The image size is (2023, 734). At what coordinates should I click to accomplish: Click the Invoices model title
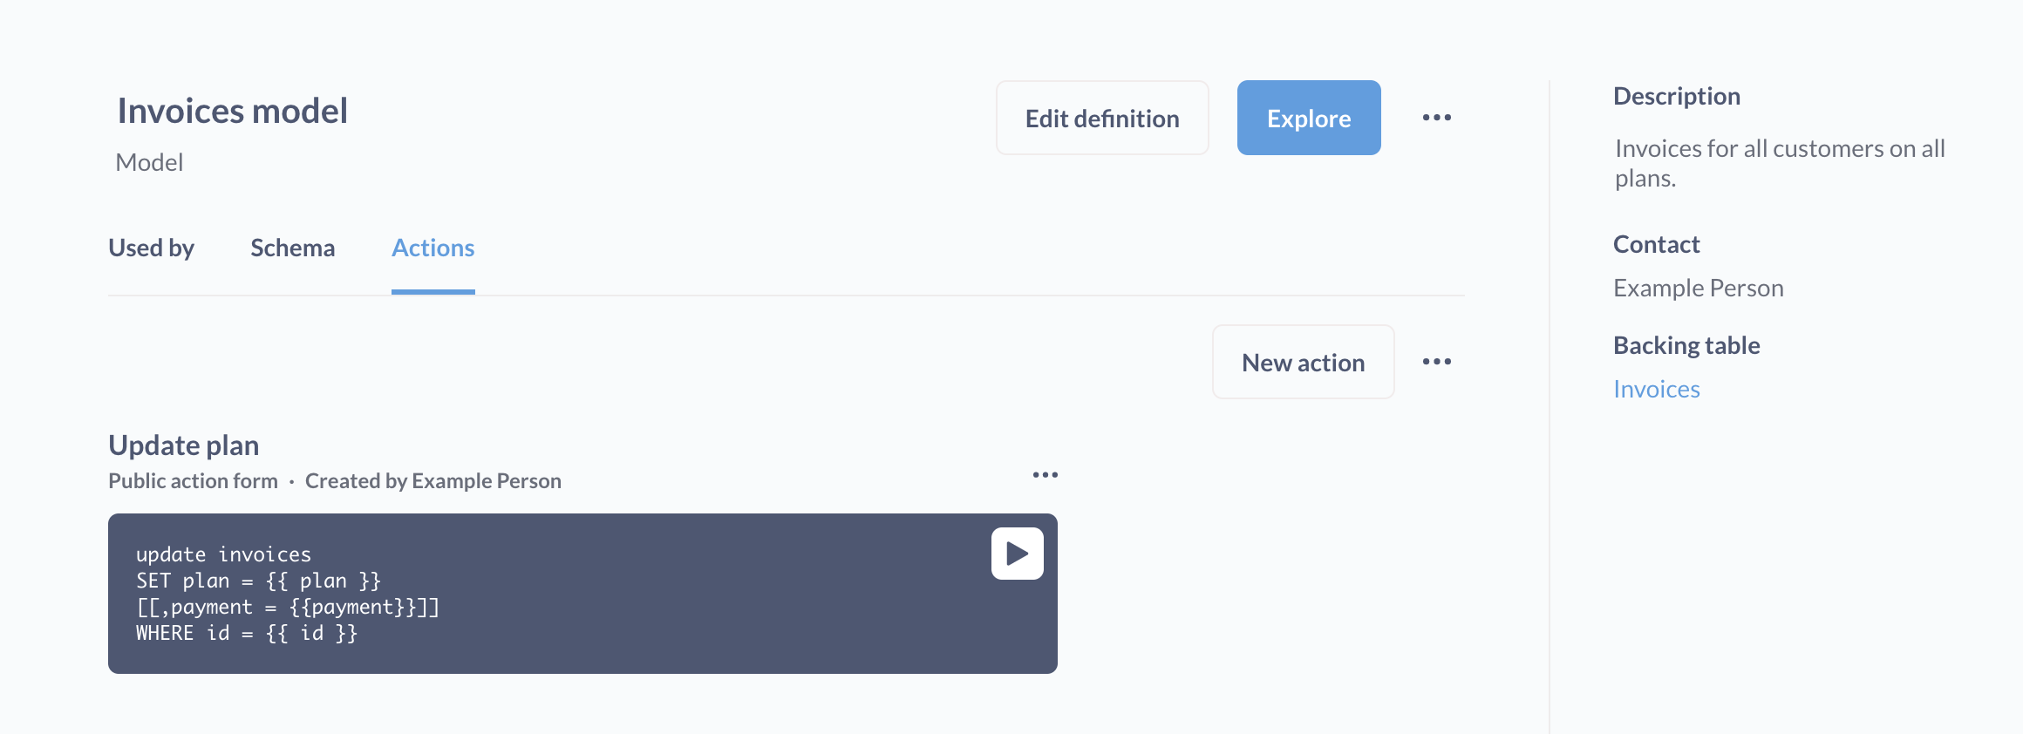pos(232,110)
